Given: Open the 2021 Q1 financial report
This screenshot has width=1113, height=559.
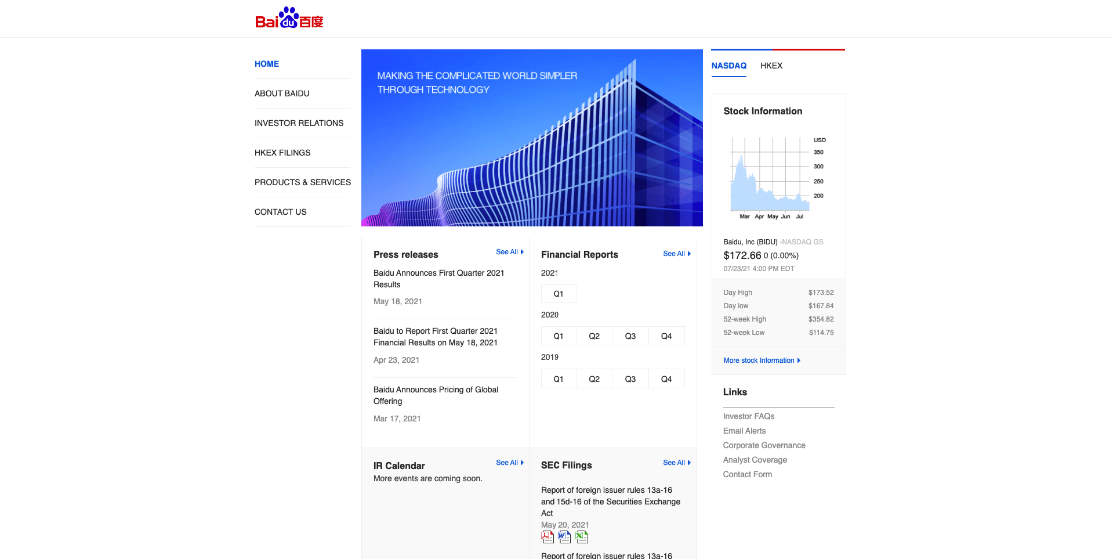Looking at the screenshot, I should point(559,294).
